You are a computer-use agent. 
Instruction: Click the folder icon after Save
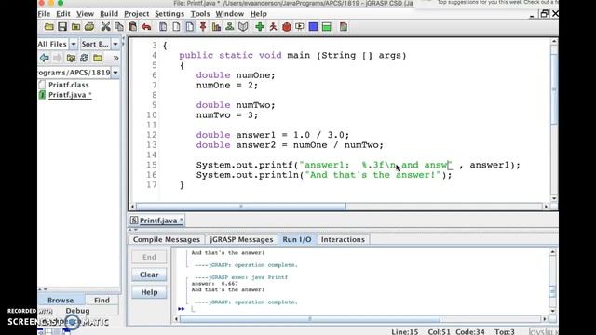[76, 27]
